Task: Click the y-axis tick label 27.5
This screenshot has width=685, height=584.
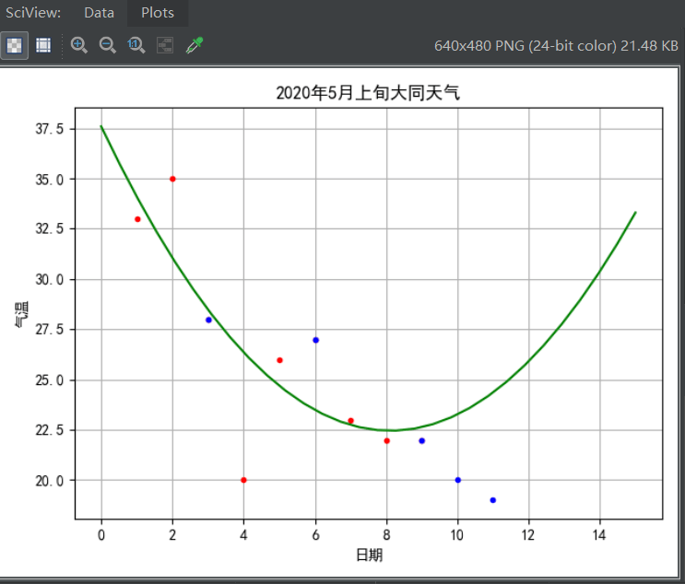Action: click(50, 330)
